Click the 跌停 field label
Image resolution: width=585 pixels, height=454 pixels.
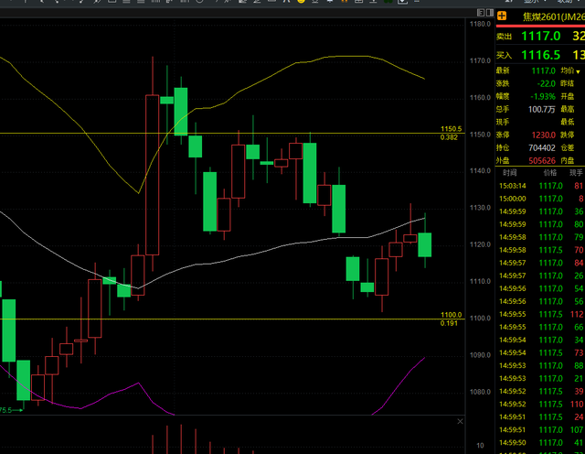(x=567, y=135)
